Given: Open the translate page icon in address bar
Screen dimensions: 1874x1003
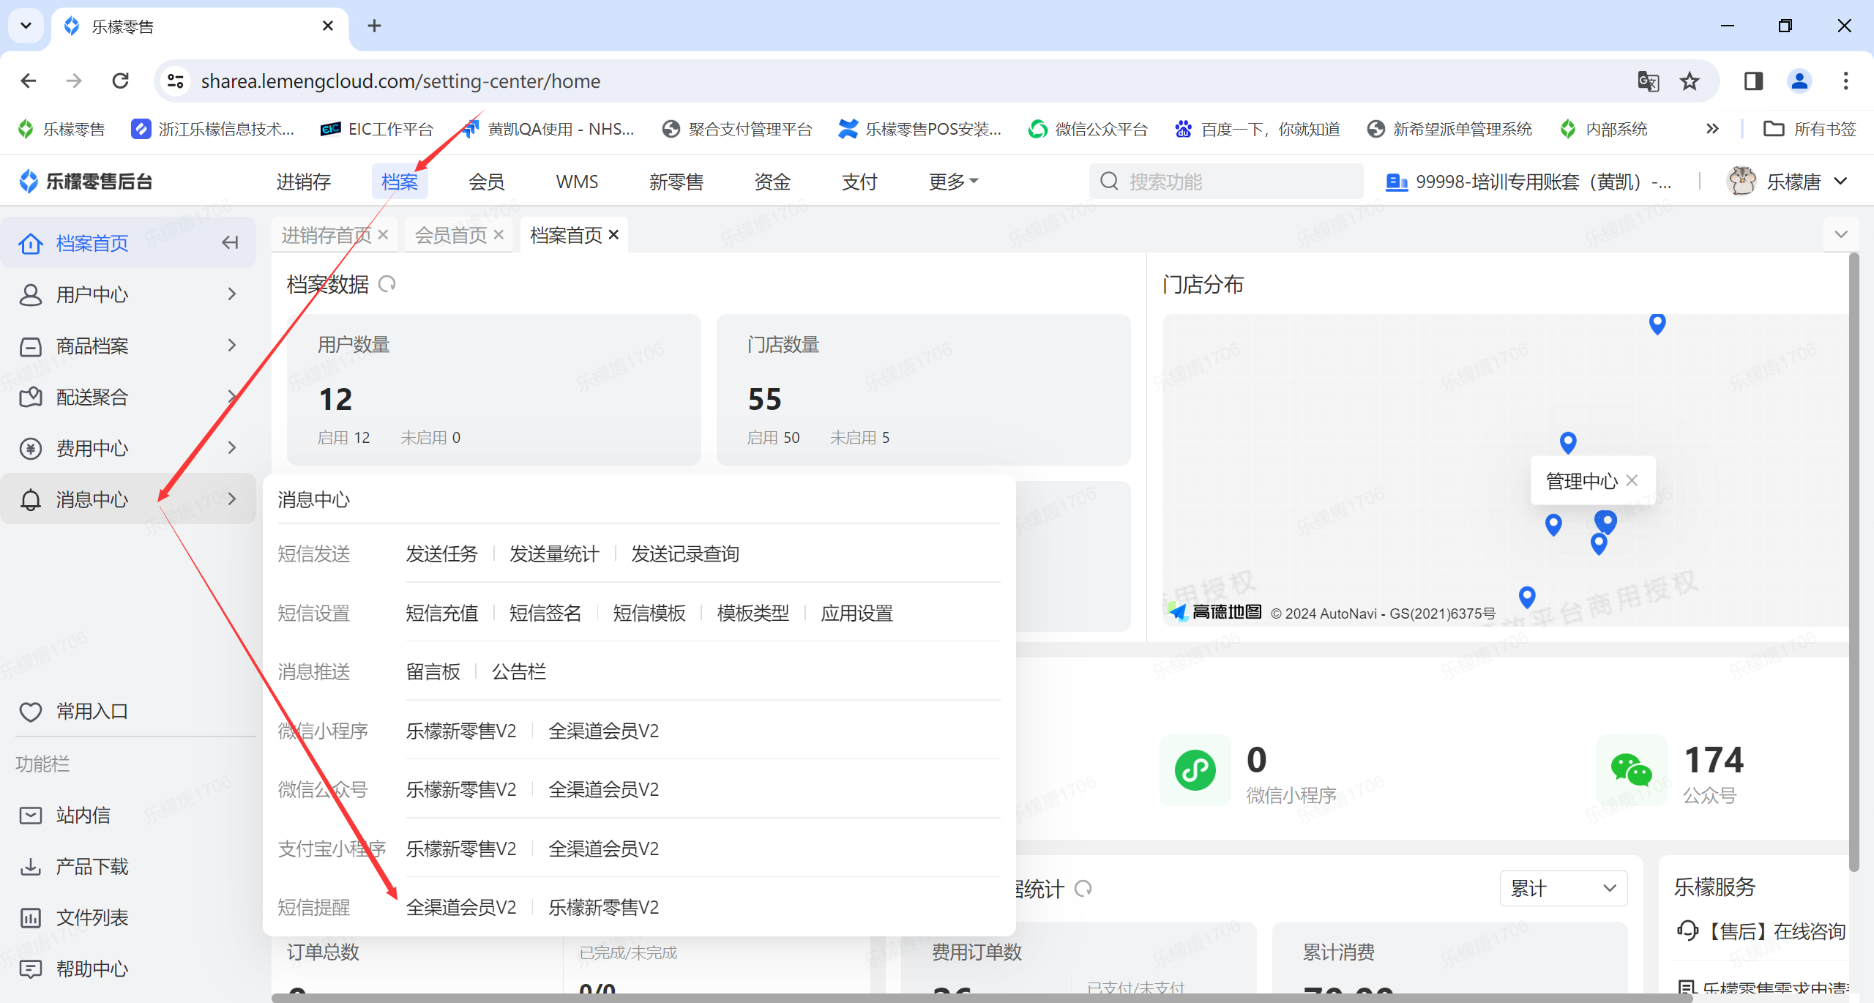Looking at the screenshot, I should click(x=1648, y=81).
